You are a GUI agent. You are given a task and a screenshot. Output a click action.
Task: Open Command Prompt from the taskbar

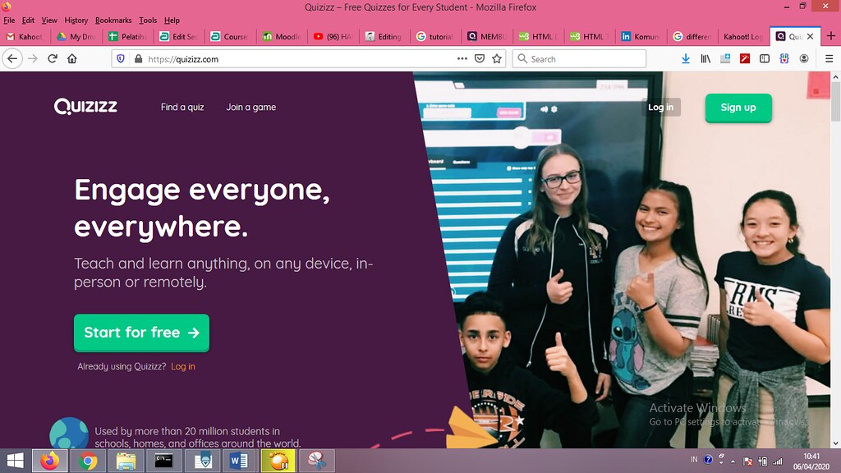[164, 461]
